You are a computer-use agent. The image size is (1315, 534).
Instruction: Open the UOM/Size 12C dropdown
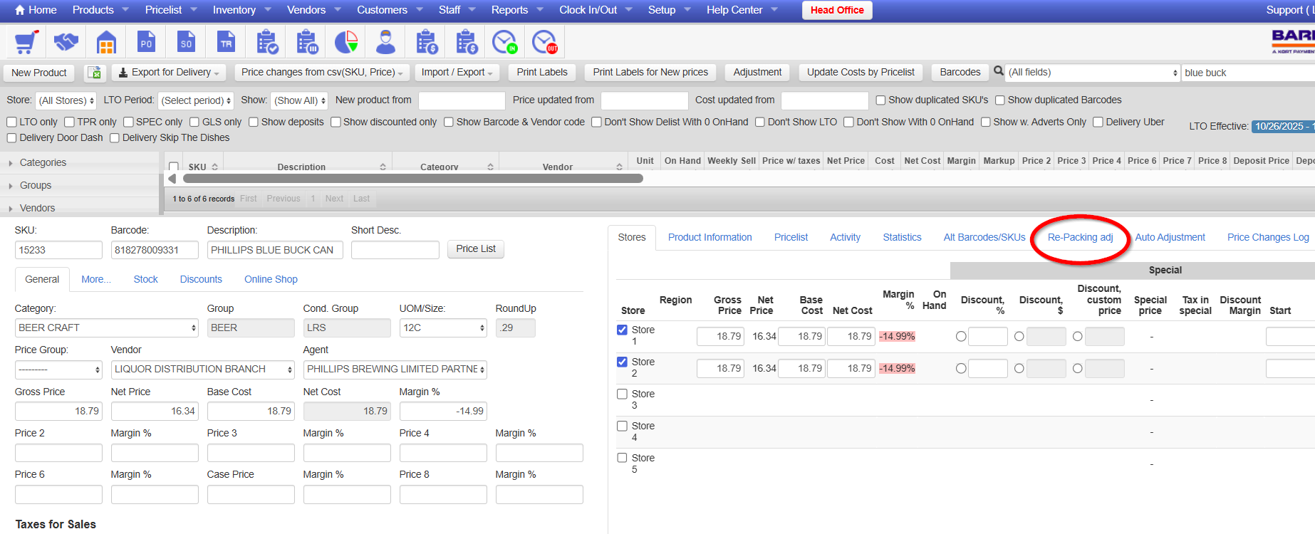pos(443,328)
